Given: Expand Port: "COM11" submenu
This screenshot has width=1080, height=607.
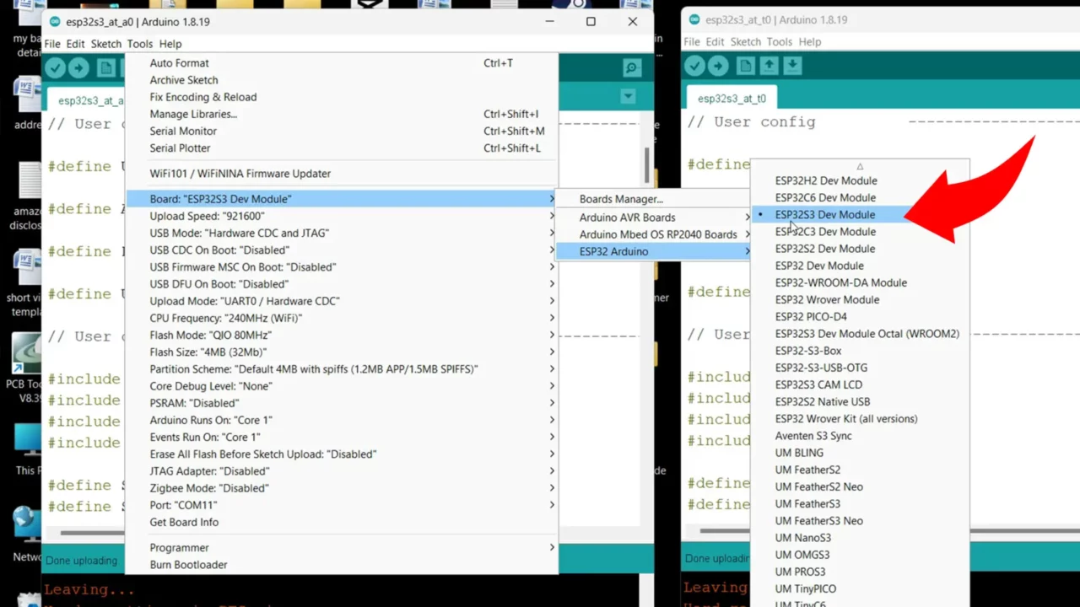Looking at the screenshot, I should tap(342, 505).
